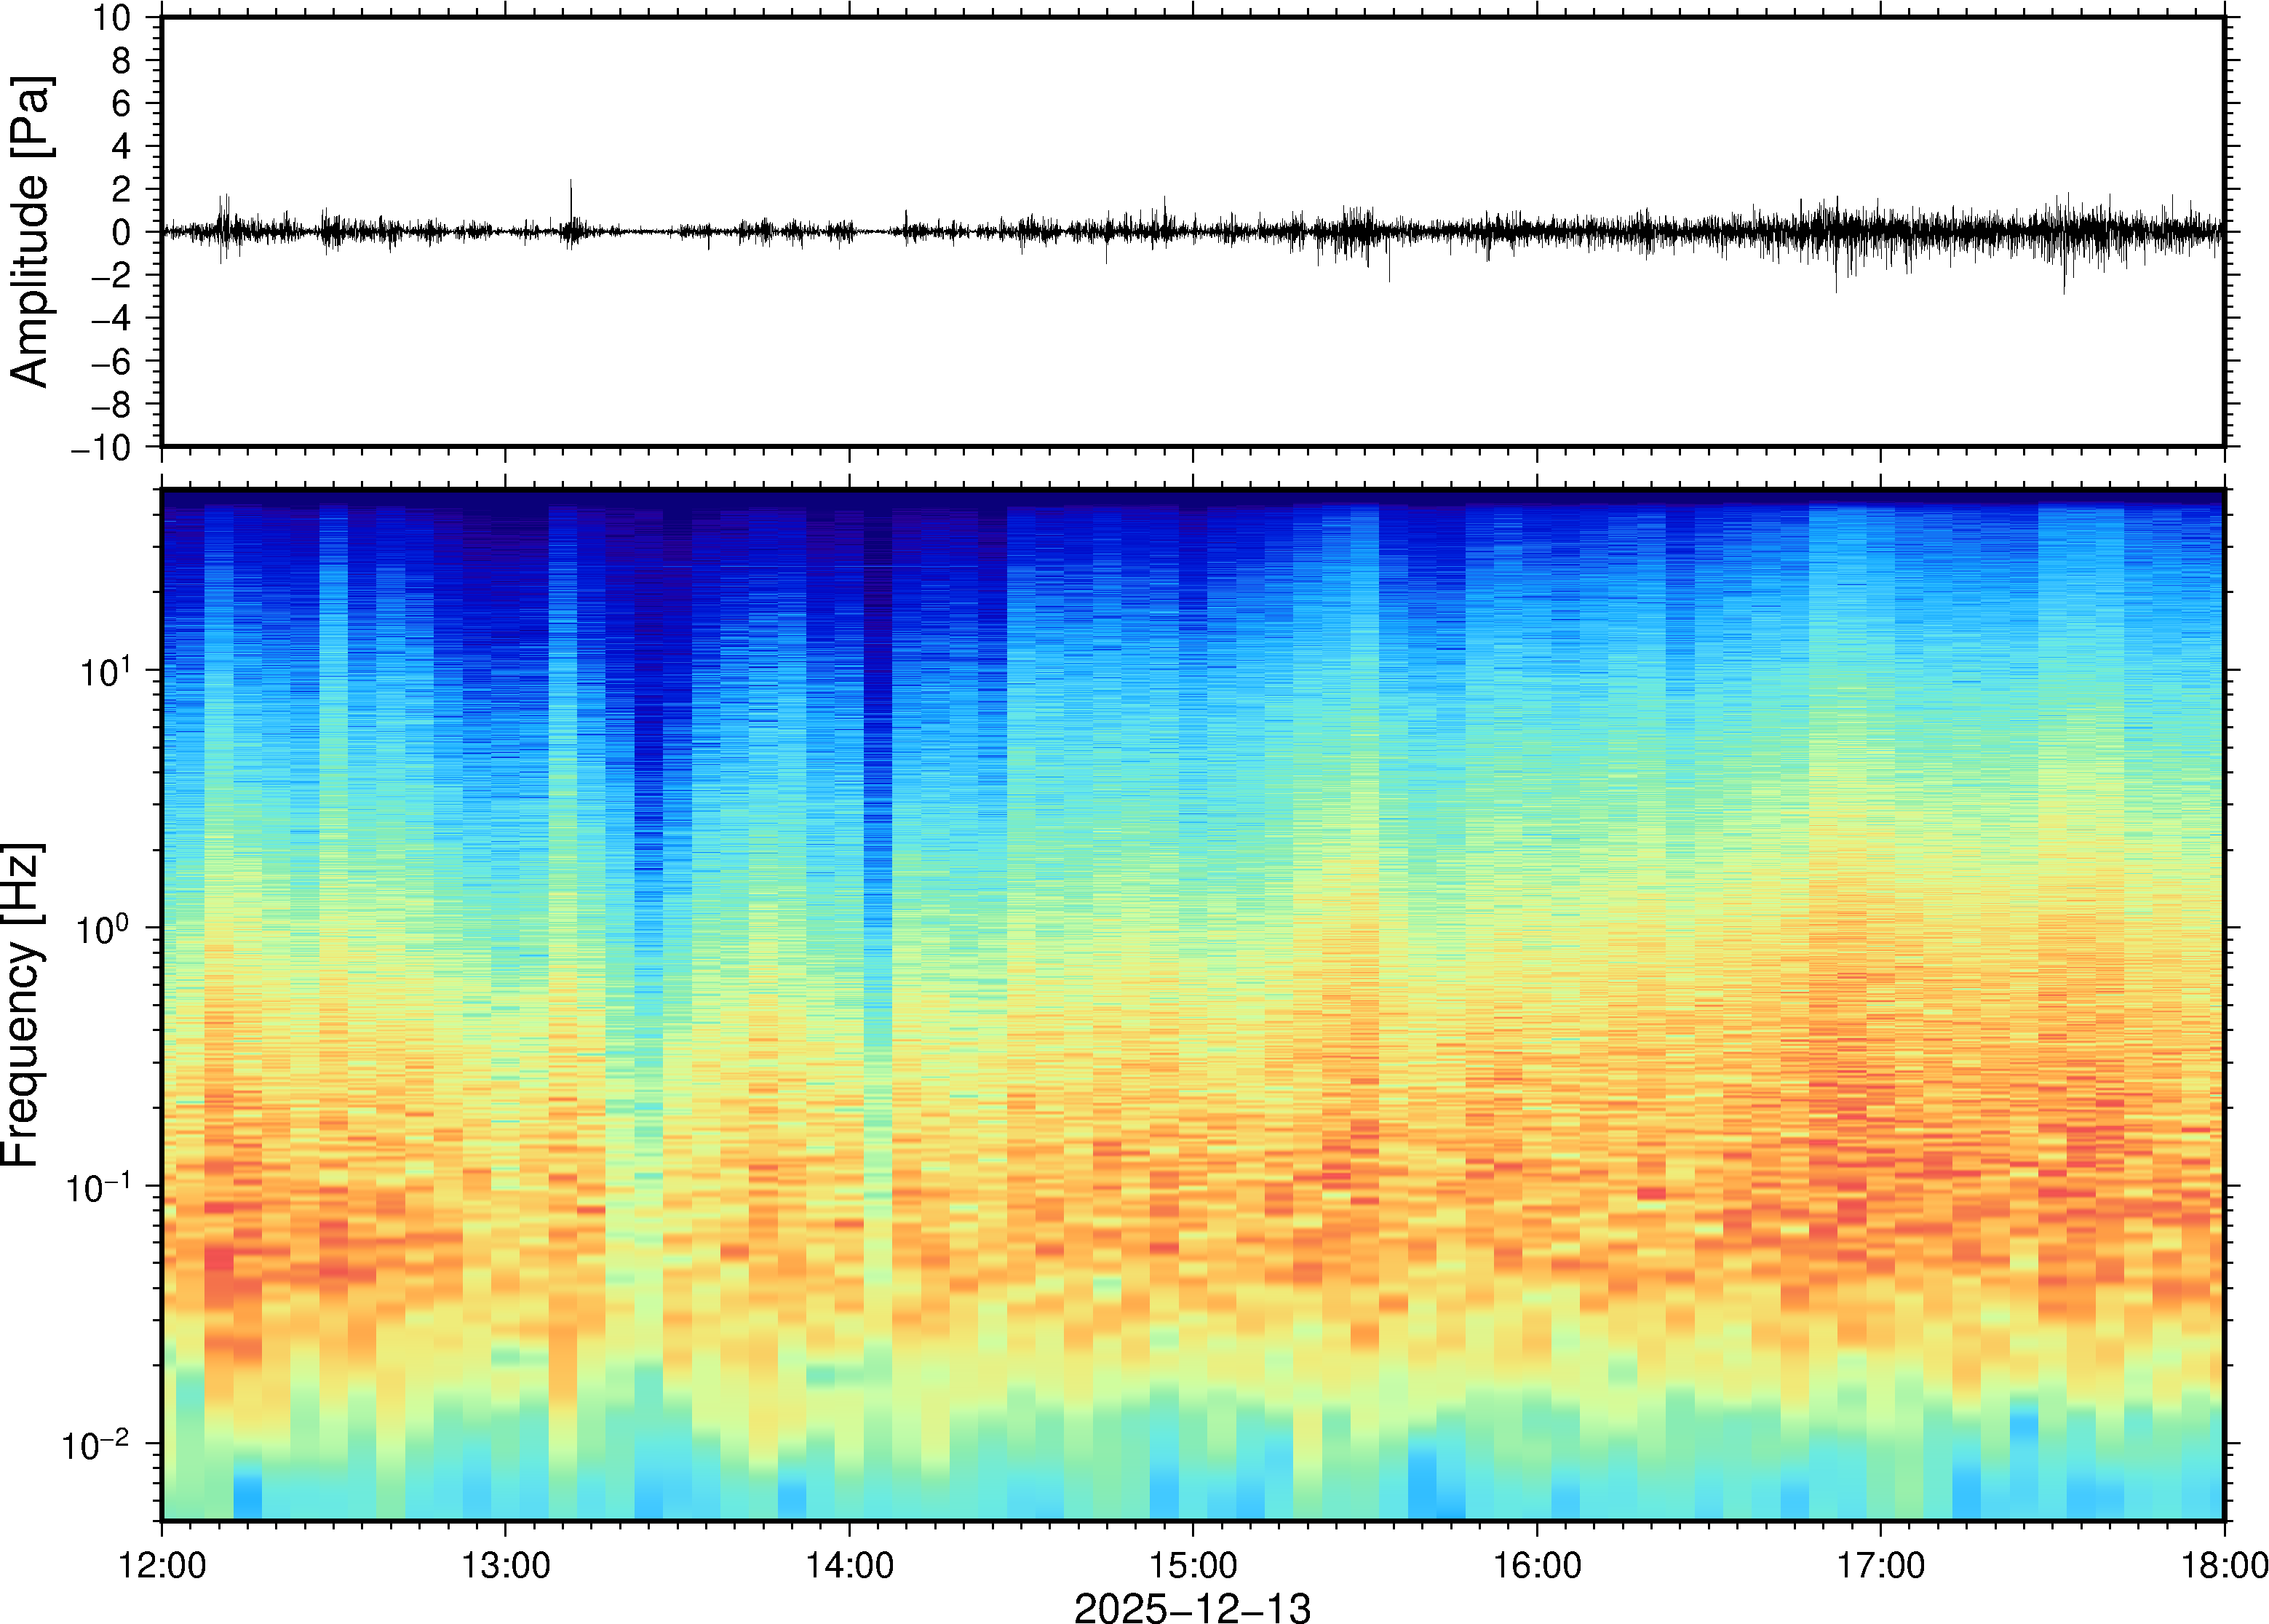Click the 0 amplitude axis tick label
Screen dimensions: 2269x1624
(122, 233)
